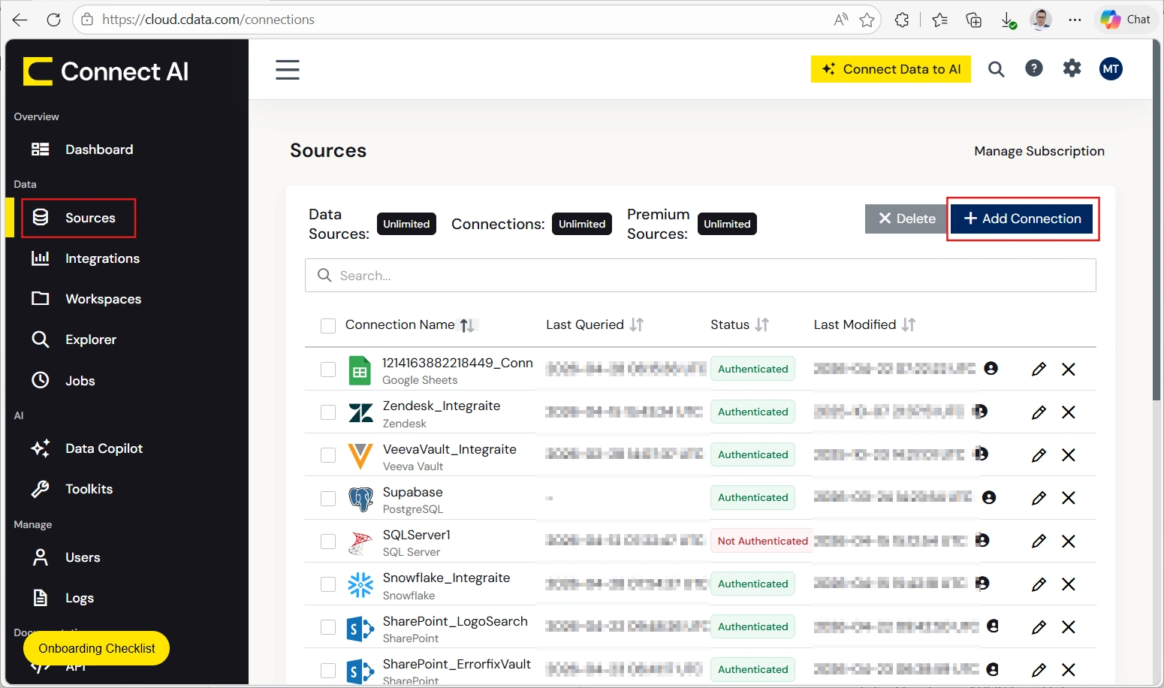The image size is (1164, 688).
Task: Edit the SharePoint_LogoSearch connection
Action: point(1039,626)
